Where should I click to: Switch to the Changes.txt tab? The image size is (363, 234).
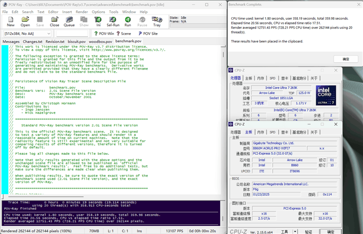click(32, 42)
